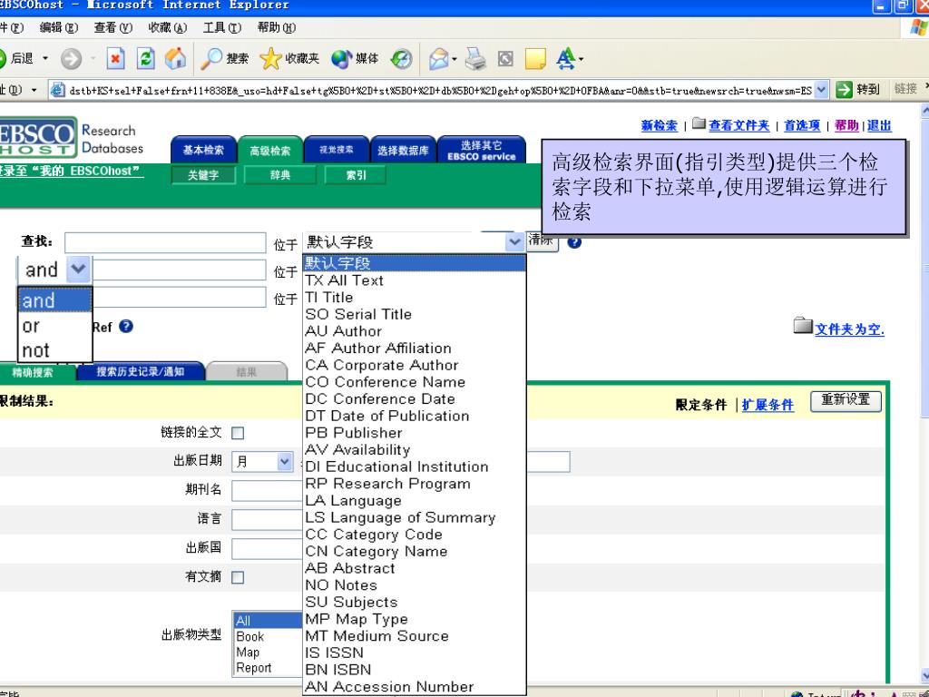929x697 pixels.
Task: Choose 'IS ISSN' from field list
Action: coord(334,653)
